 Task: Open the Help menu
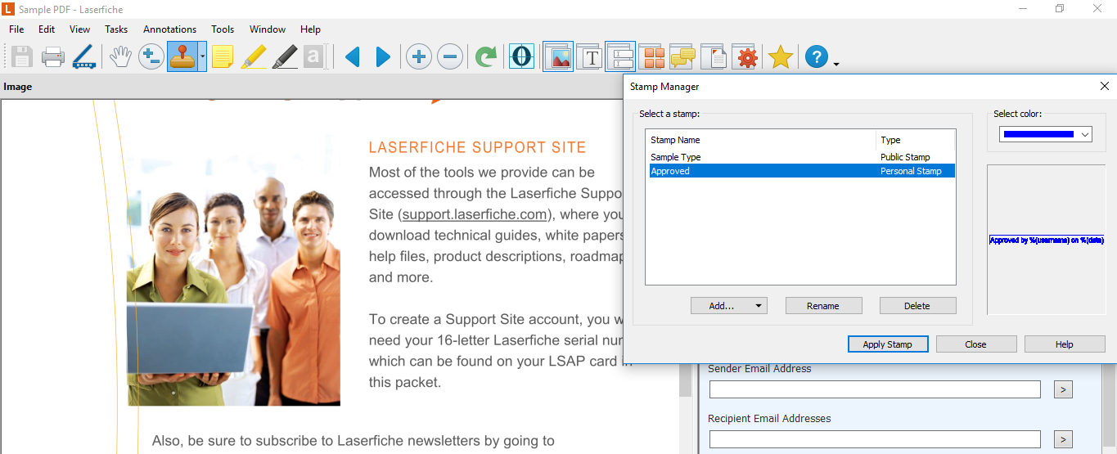310,29
